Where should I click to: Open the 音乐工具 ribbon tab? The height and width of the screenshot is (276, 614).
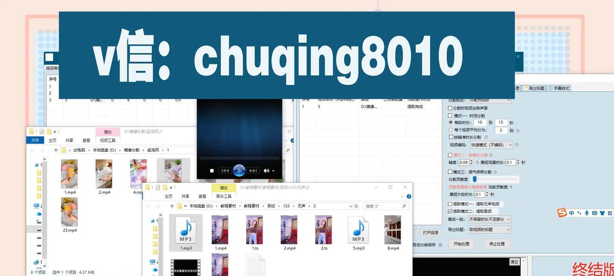click(x=224, y=196)
